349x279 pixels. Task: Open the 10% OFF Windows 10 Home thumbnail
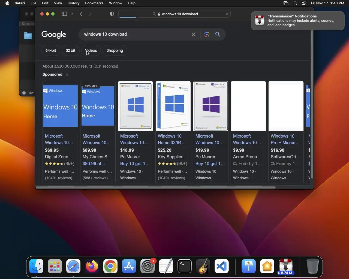98,106
